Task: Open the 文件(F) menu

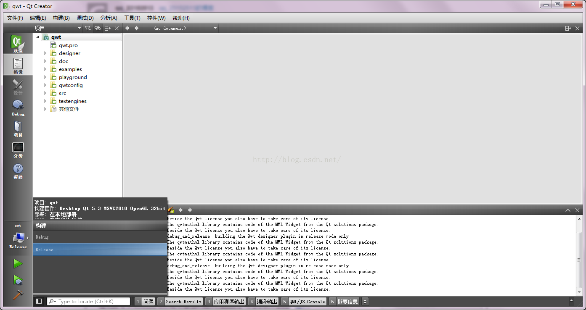Action: (x=15, y=18)
